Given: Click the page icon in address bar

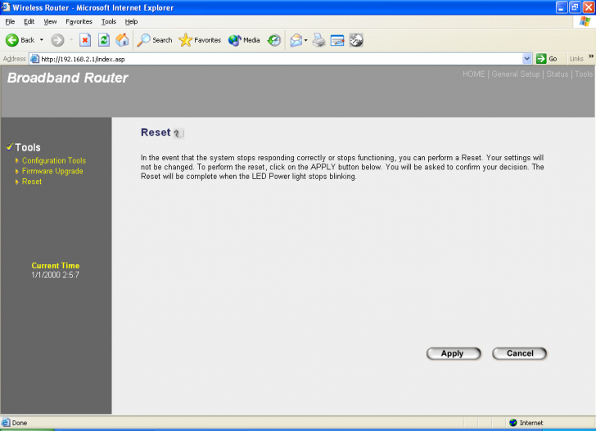Looking at the screenshot, I should (x=34, y=59).
